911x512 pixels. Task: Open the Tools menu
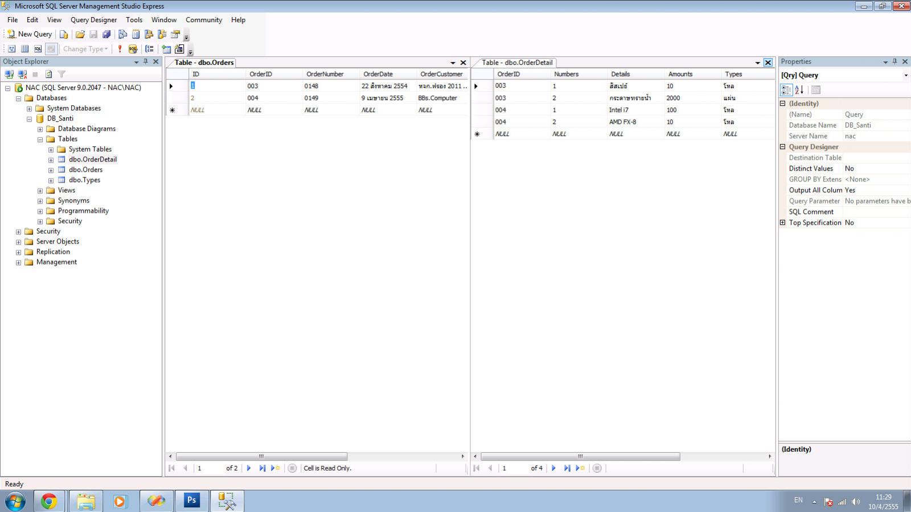[x=134, y=20]
